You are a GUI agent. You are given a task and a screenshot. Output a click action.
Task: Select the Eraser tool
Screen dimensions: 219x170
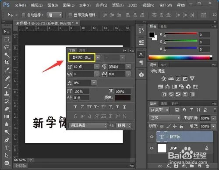pos(7,109)
